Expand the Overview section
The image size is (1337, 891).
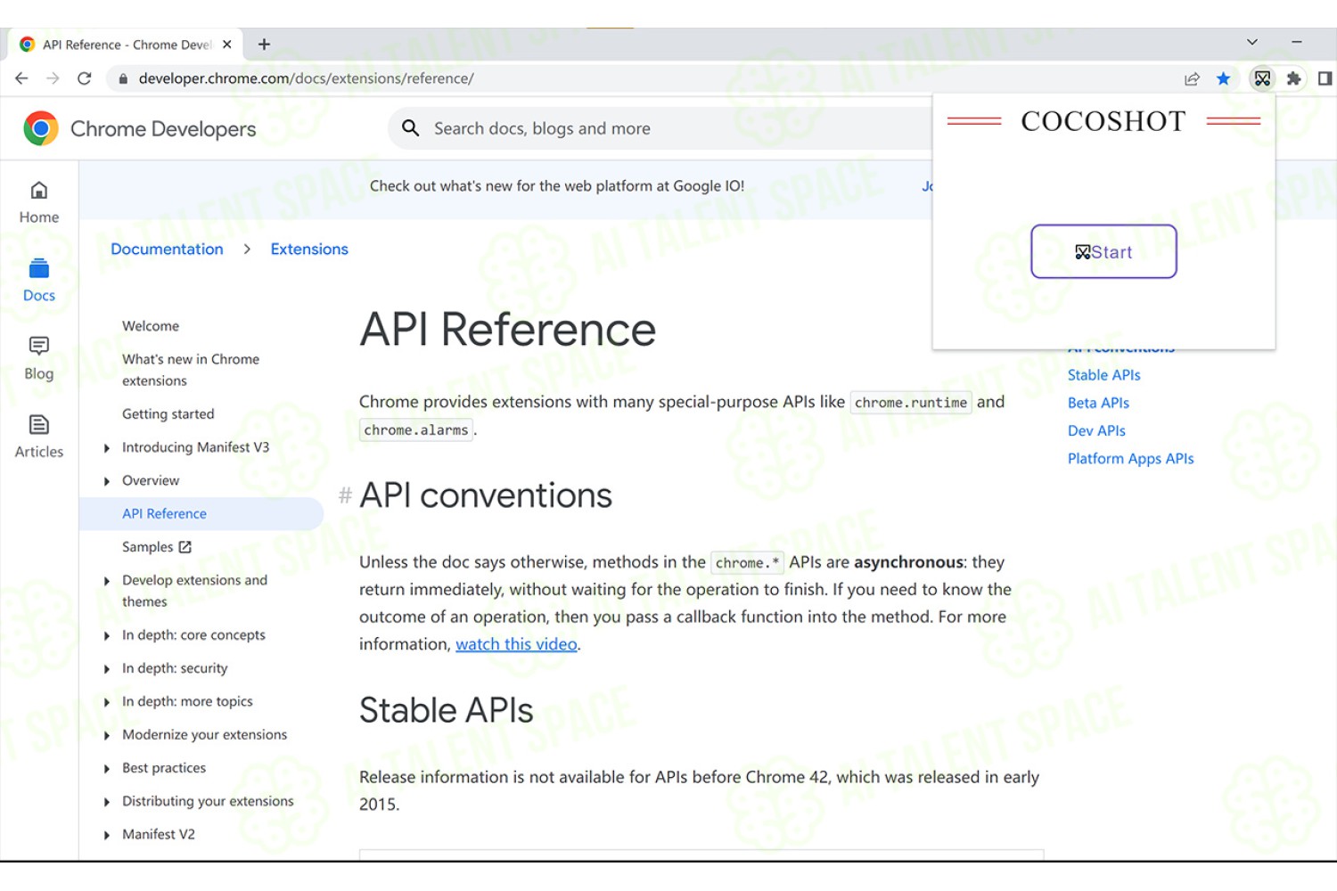click(107, 481)
